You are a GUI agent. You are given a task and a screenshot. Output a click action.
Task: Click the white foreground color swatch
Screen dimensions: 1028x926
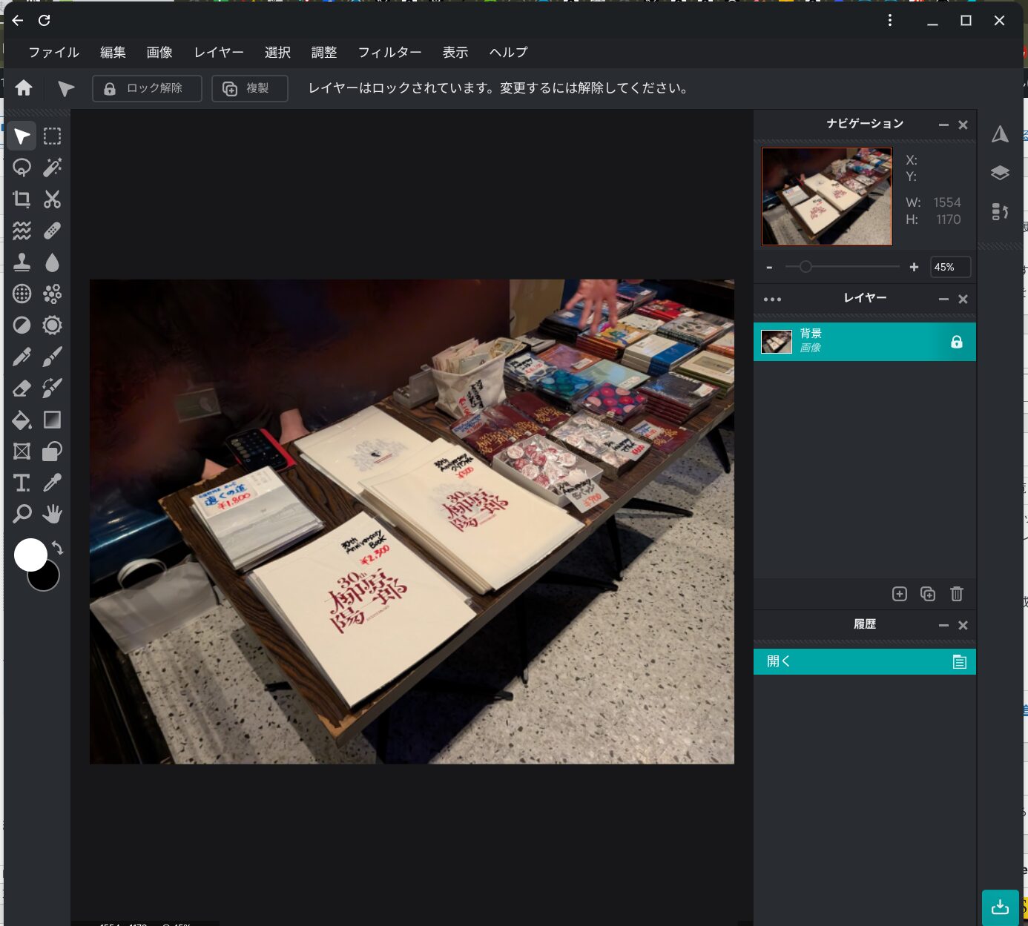tap(30, 555)
